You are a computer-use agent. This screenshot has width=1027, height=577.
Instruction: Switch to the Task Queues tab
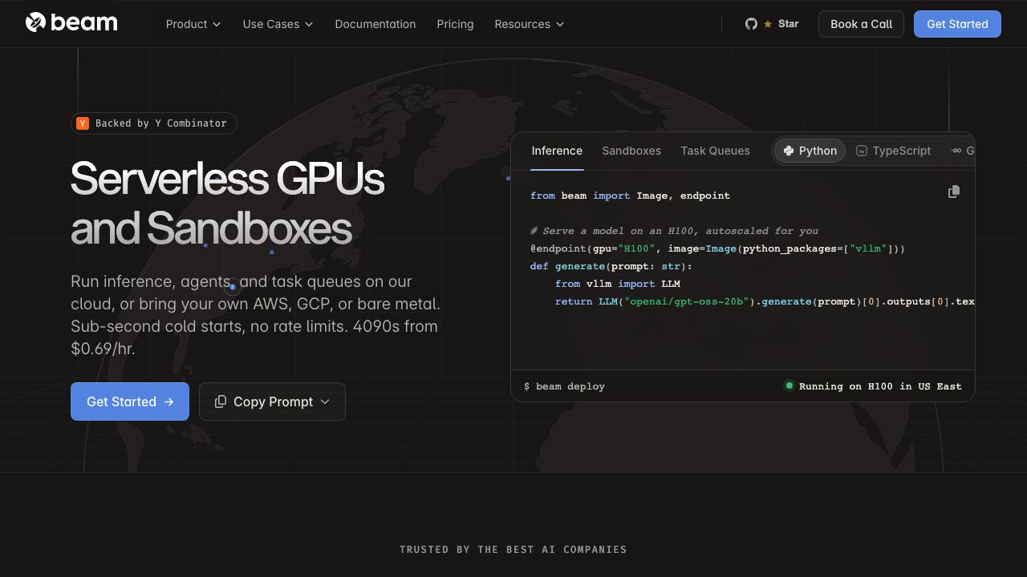click(715, 151)
